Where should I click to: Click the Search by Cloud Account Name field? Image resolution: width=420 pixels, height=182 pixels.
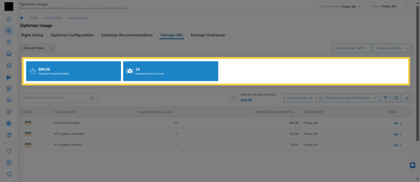59,98
